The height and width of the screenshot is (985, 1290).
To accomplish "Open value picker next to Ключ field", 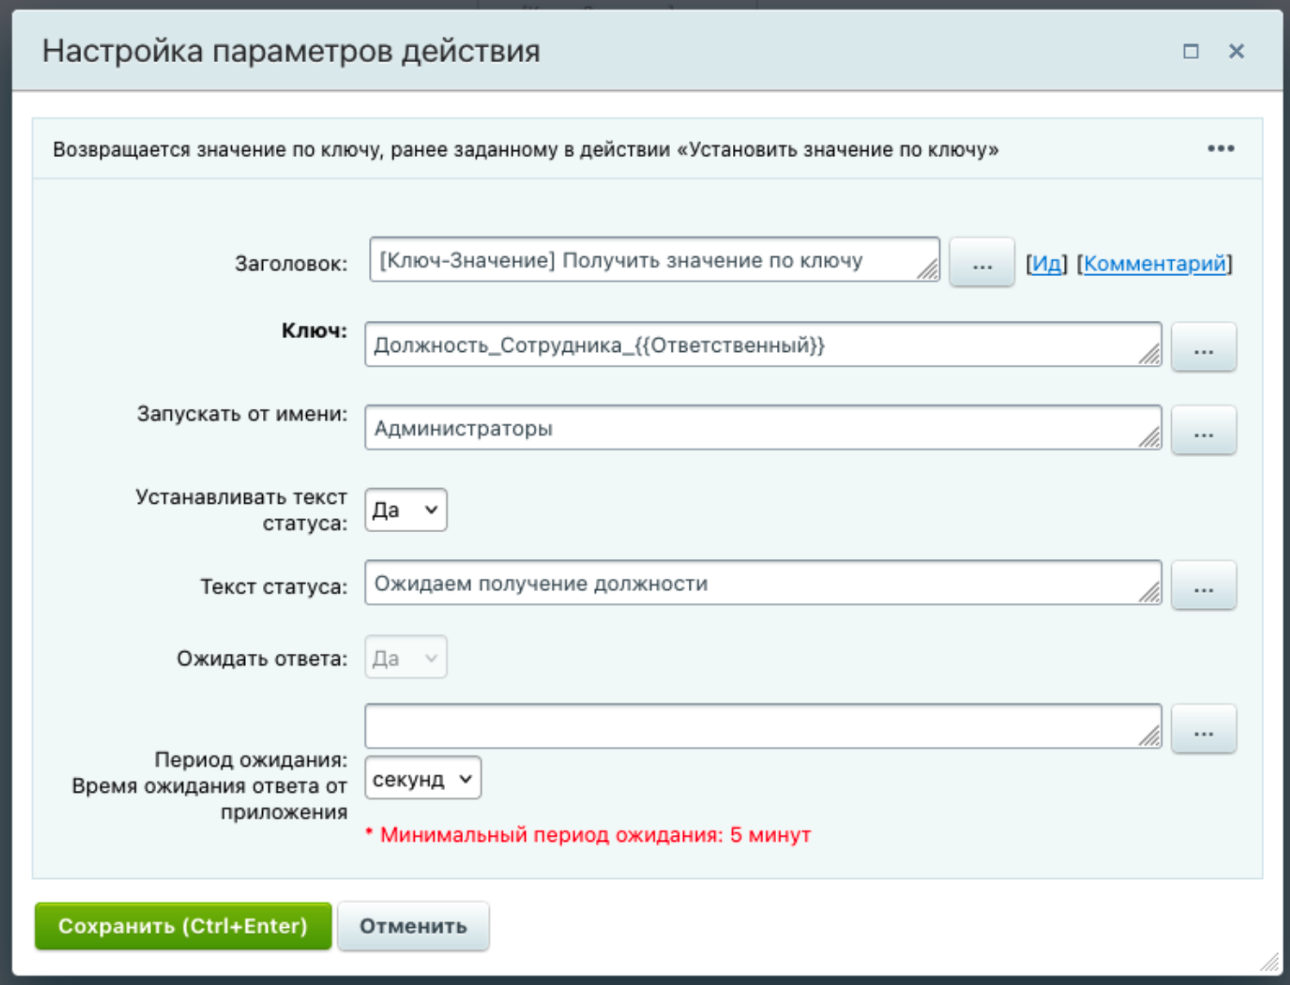I will pyautogui.click(x=1203, y=347).
